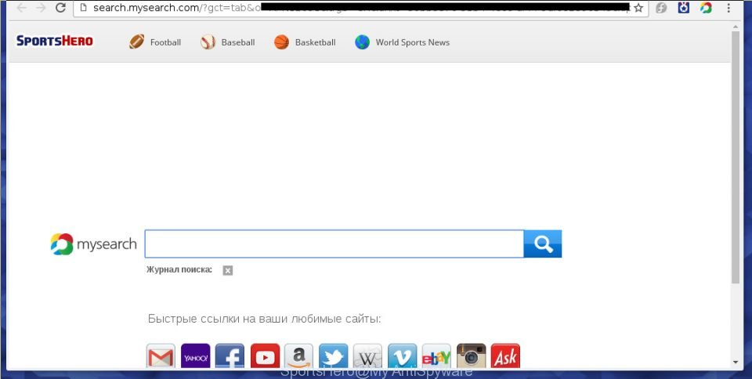Open the Yahoo quick link icon
Screen dimensions: 752x379
click(196, 356)
